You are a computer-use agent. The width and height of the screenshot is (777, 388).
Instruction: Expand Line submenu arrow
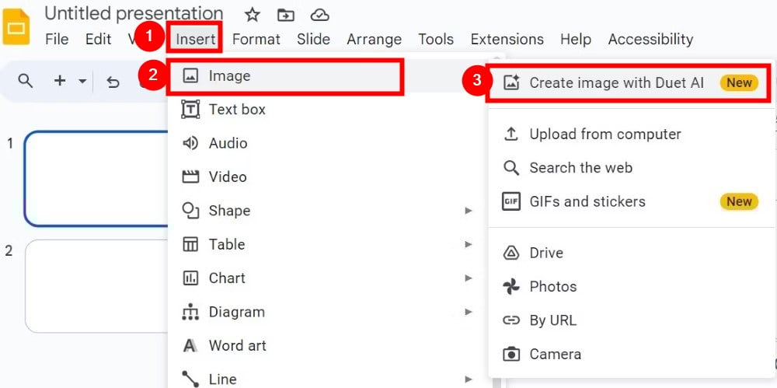tap(469, 379)
